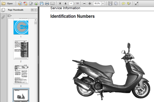The height and width of the screenshot is (102, 154).
Task: Select the highlight text tool
Action: pos(129,4)
